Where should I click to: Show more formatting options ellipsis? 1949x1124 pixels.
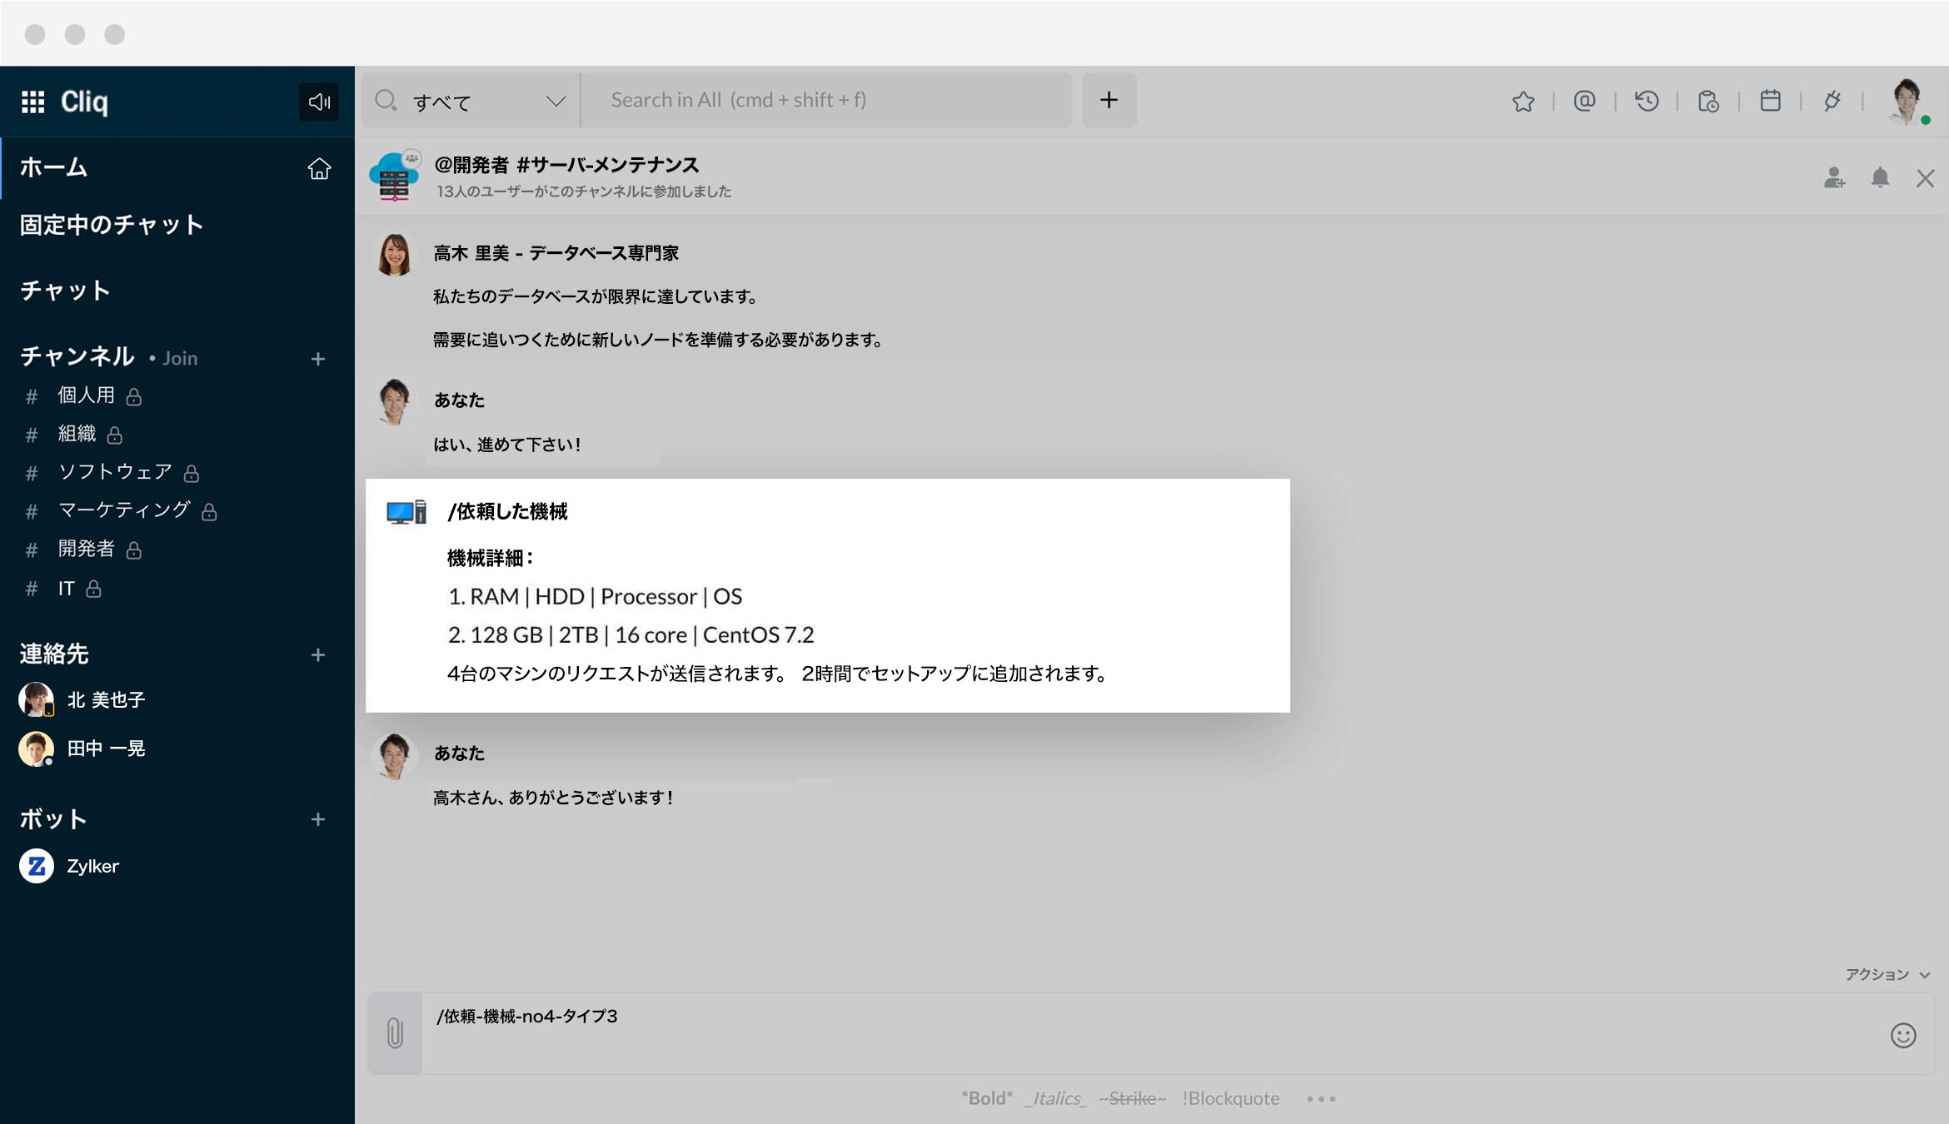[x=1321, y=1099]
